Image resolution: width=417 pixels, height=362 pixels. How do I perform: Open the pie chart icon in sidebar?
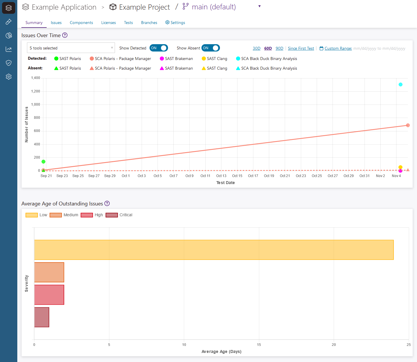[x=9, y=35]
